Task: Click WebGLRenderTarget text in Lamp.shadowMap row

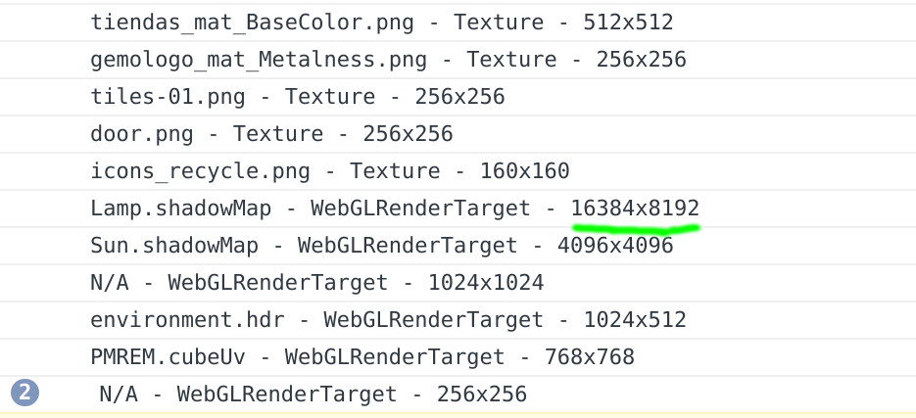Action: (420, 209)
